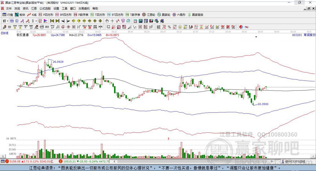Select the first yellow diamond arrow icon

click(x=73, y=21)
